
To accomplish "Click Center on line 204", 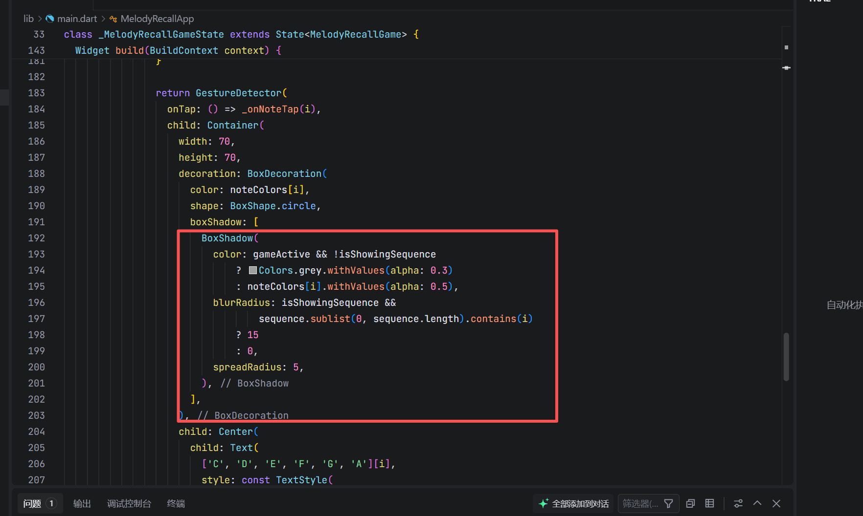I will click(x=236, y=431).
